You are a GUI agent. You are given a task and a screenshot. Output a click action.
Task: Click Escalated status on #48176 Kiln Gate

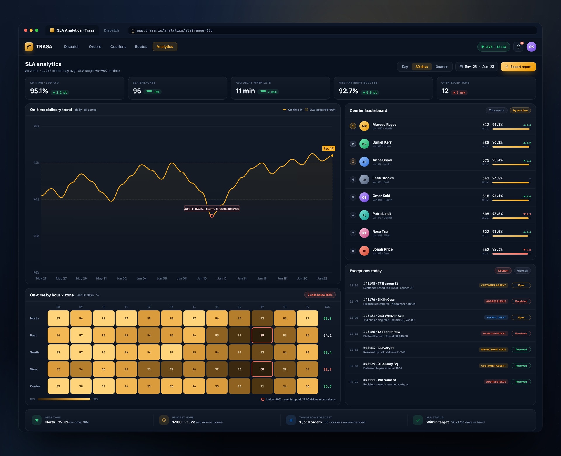pyautogui.click(x=521, y=301)
